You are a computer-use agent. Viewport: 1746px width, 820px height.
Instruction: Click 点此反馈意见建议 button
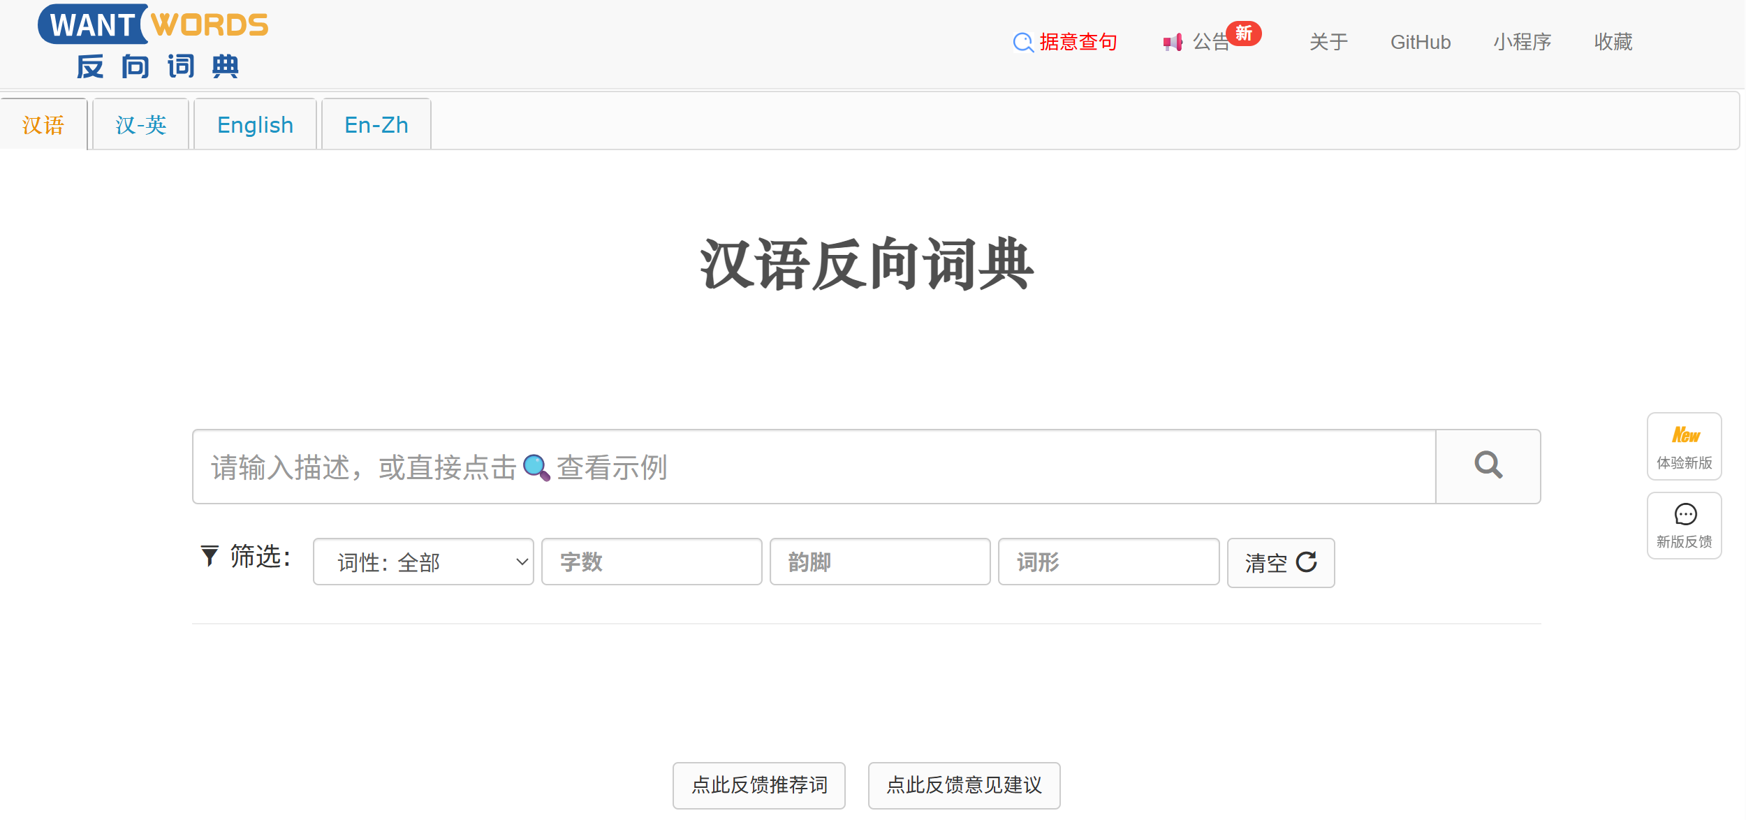point(964,785)
